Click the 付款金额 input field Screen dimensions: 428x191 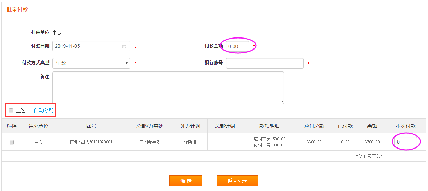coord(237,46)
